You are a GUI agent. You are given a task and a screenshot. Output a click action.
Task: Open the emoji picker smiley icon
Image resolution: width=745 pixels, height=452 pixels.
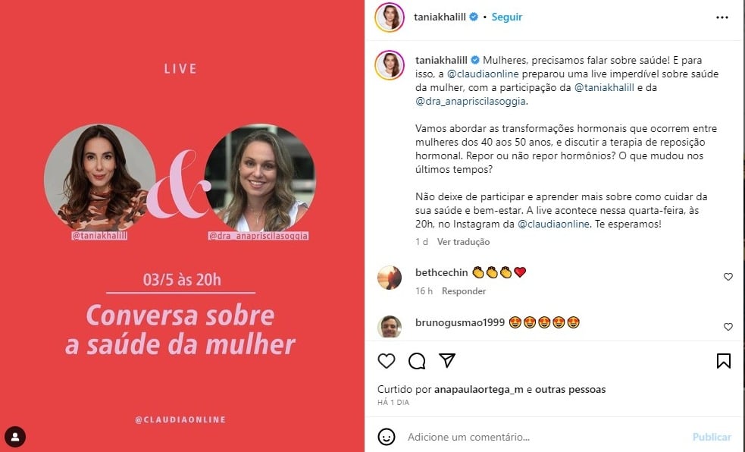387,437
